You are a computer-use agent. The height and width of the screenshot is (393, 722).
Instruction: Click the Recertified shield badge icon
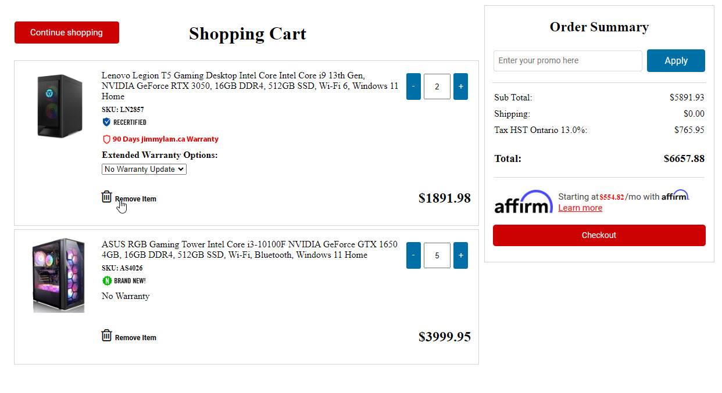click(x=106, y=122)
